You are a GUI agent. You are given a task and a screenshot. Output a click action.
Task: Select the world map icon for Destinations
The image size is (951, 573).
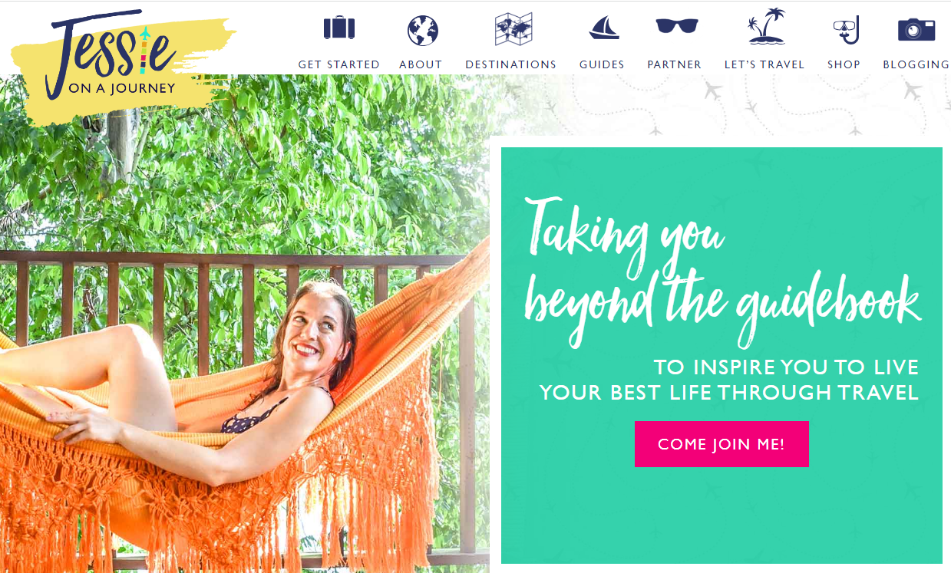[513, 29]
